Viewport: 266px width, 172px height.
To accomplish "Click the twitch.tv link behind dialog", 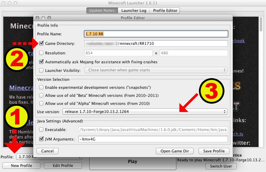I will 238,134.
